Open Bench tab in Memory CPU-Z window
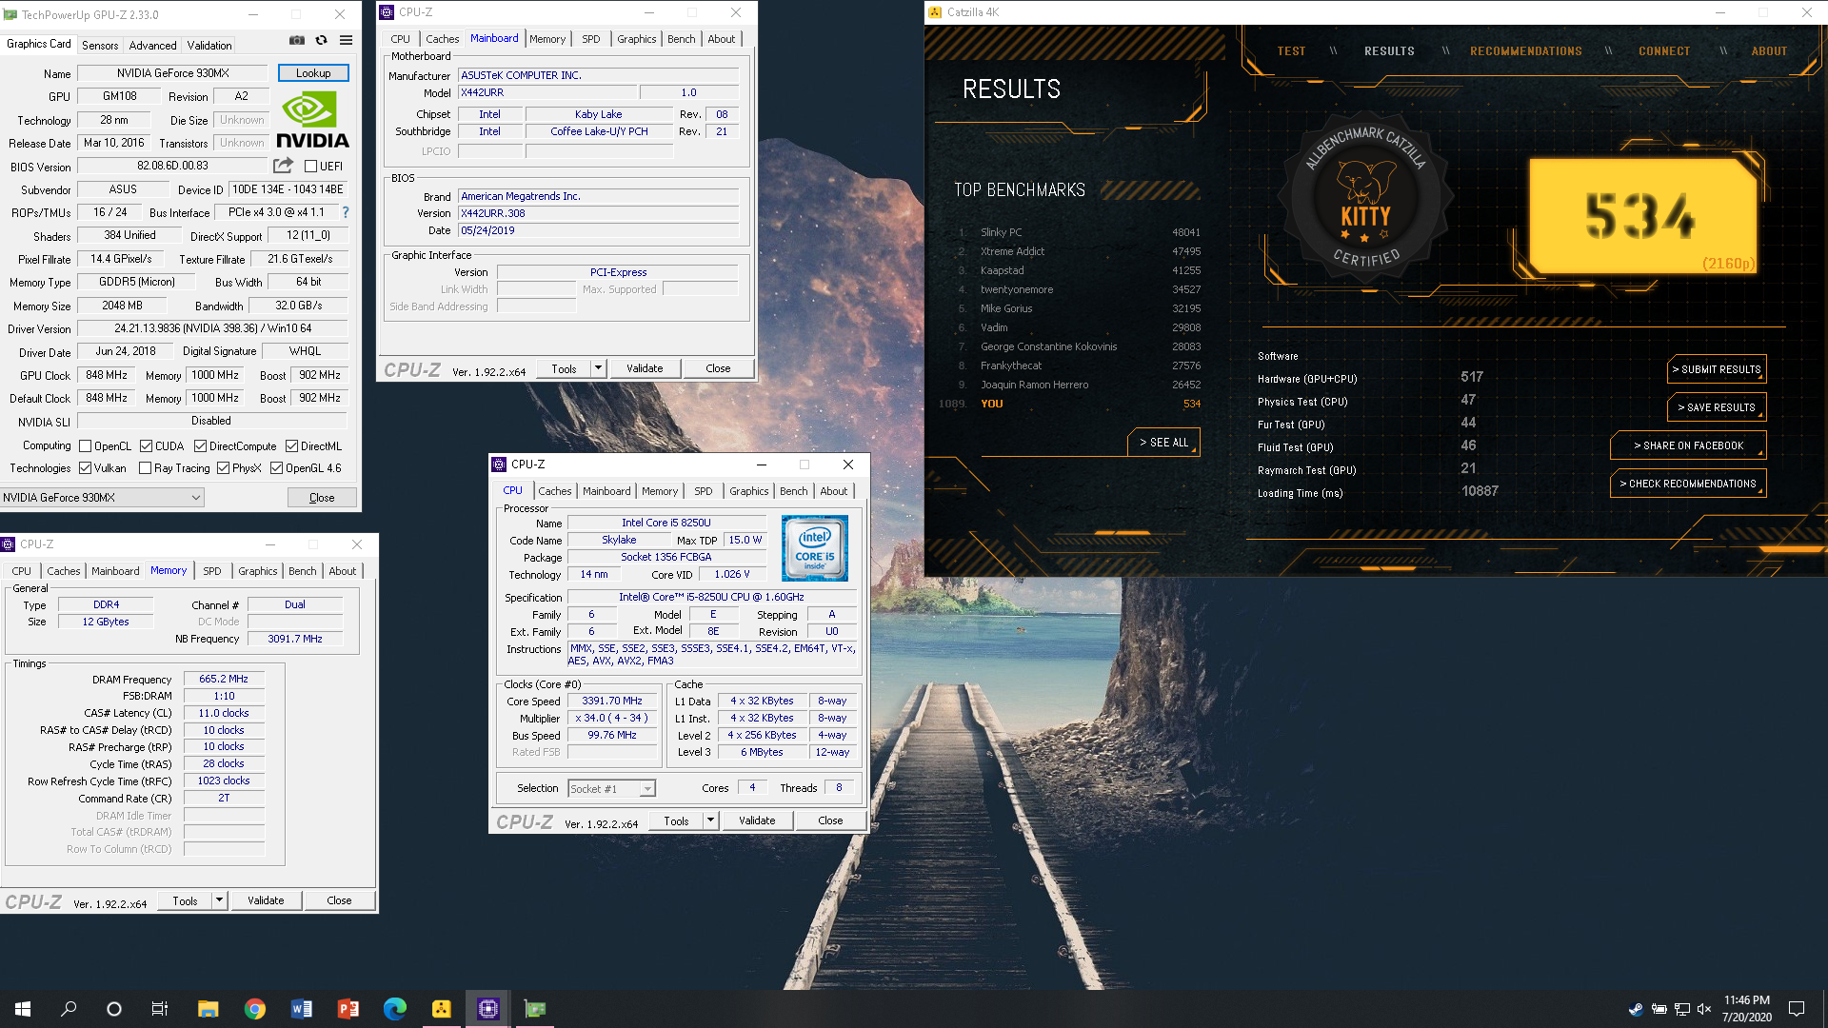The width and height of the screenshot is (1828, 1028). [x=303, y=571]
